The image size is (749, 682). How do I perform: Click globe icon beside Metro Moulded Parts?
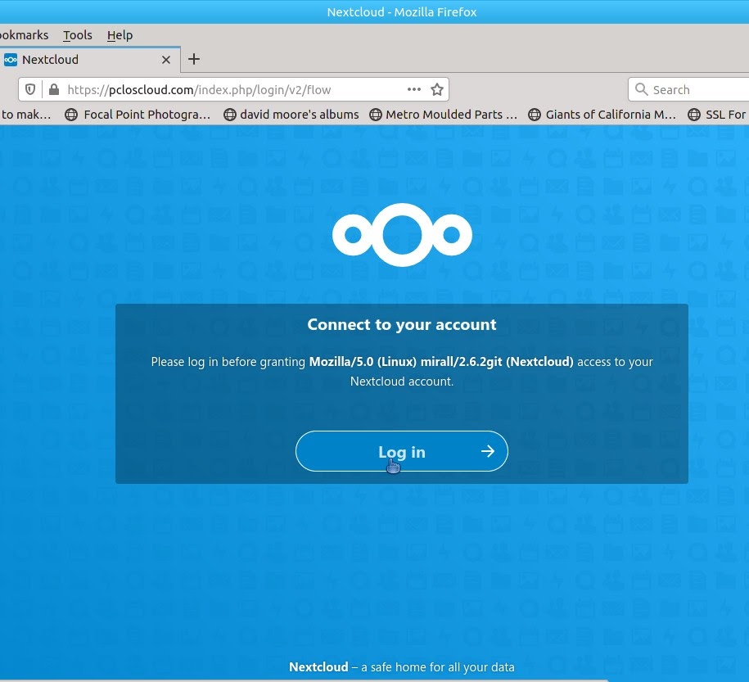[x=376, y=115]
